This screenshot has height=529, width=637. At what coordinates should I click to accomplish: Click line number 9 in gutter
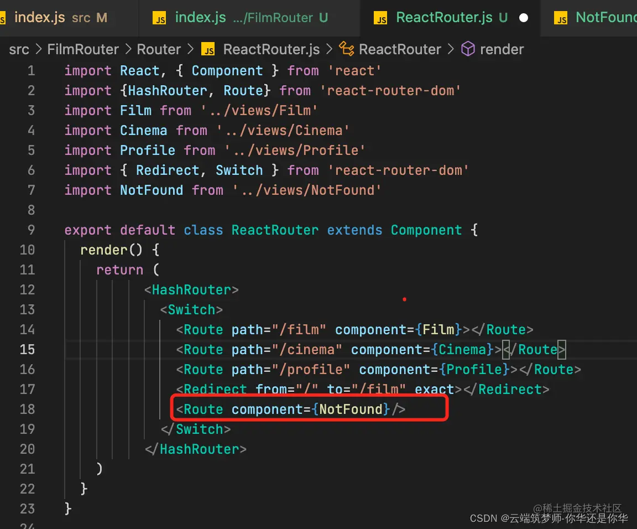[32, 230]
